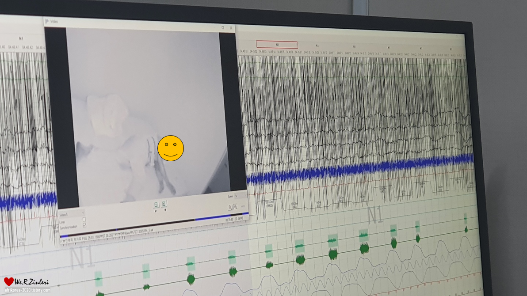This screenshot has height=296, width=527.
Task: Open the Speed dropdown
Action: coord(241,196)
